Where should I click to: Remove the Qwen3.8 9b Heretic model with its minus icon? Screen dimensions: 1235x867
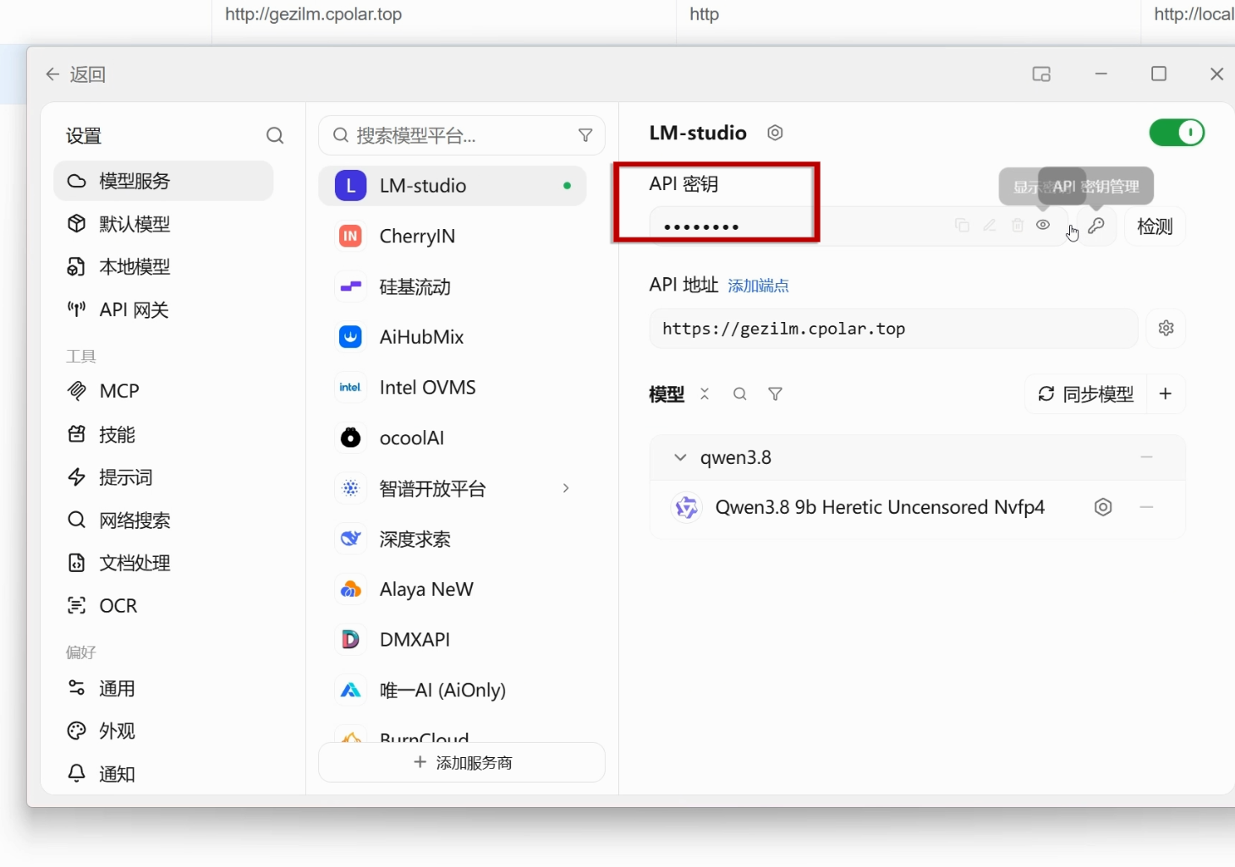pyautogui.click(x=1147, y=507)
